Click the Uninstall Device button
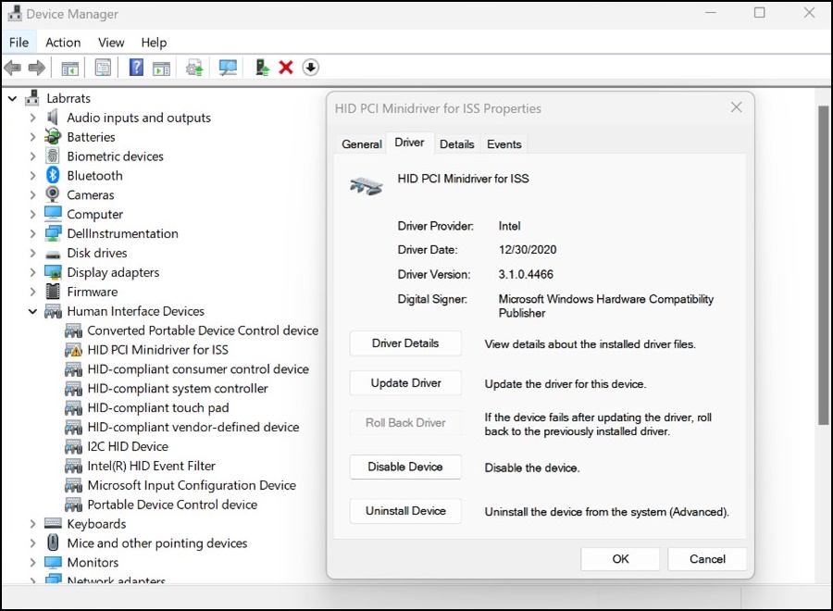Viewport: 833px width, 611px height. click(405, 511)
